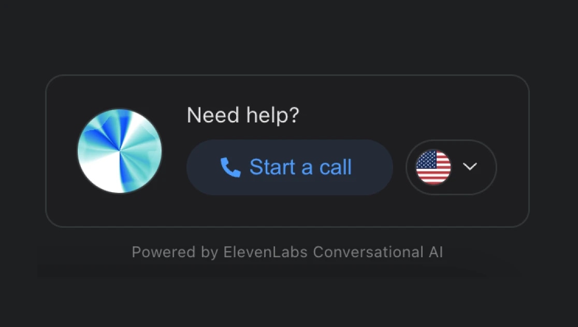Viewport: 578px width, 327px height.
Task: Click the blue-white gradient circle
Action: [x=120, y=151]
